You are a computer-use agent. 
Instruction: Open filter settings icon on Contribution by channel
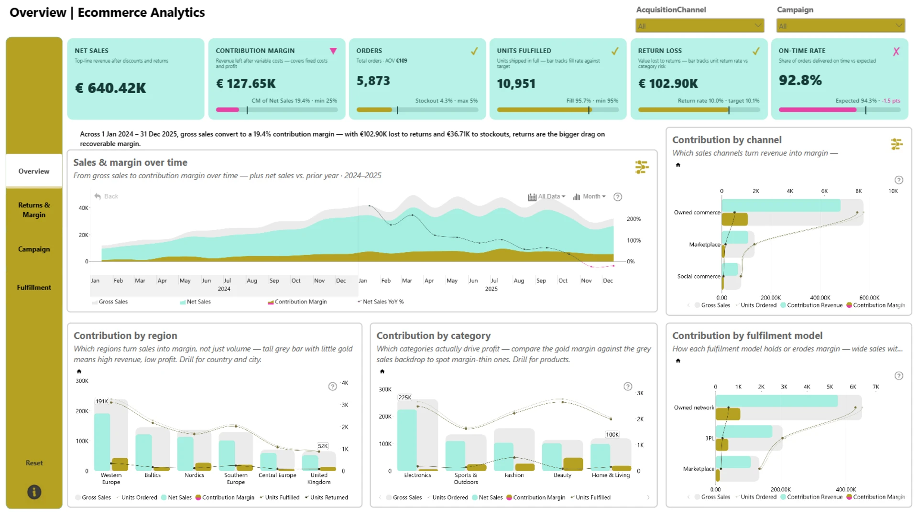coord(896,144)
